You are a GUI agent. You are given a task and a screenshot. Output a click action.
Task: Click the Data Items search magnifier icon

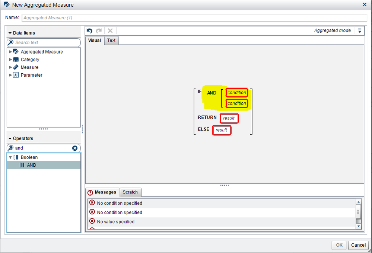[x=11, y=42]
